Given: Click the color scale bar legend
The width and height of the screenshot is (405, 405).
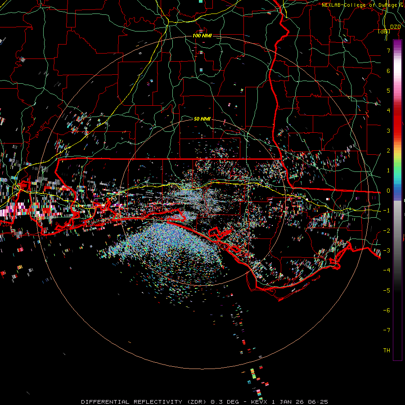Looking at the screenshot, I should [397, 200].
